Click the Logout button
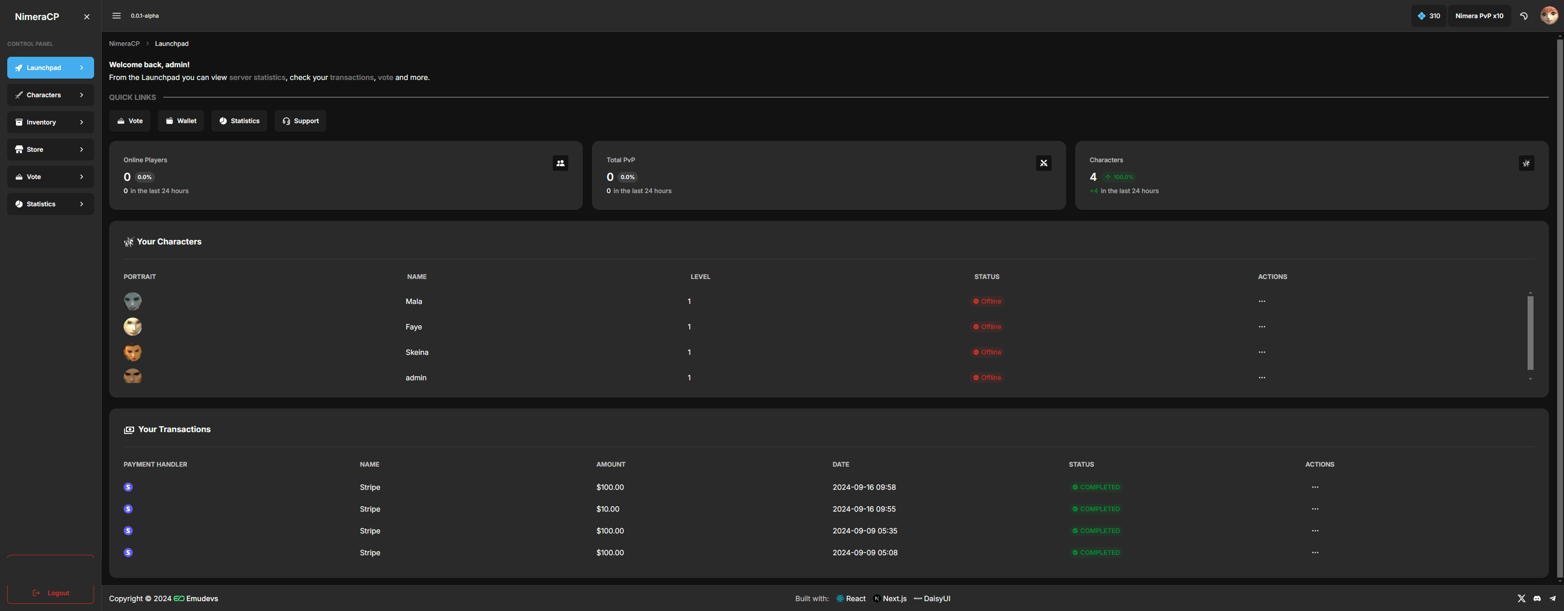The height and width of the screenshot is (611, 1564). pyautogui.click(x=51, y=593)
